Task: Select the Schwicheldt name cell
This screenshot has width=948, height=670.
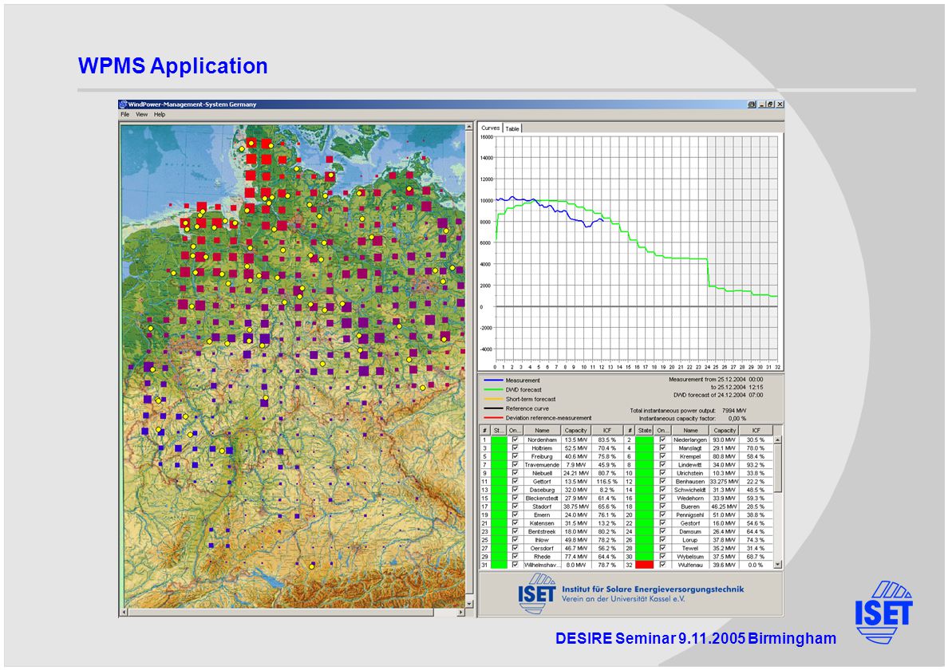Action: coord(689,490)
